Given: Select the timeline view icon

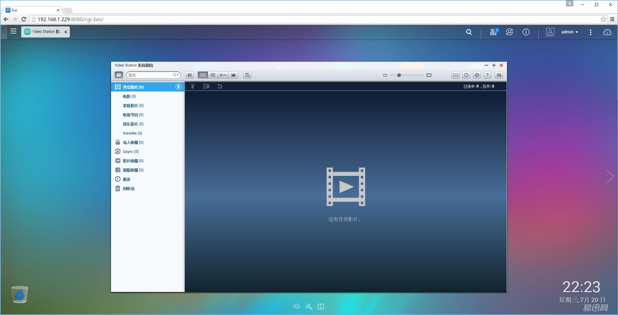Looking at the screenshot, I should pos(223,75).
